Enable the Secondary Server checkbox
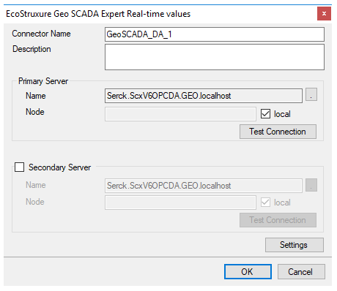 (20, 167)
